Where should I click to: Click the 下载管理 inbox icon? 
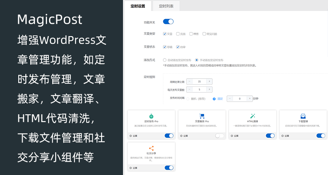[303, 116]
